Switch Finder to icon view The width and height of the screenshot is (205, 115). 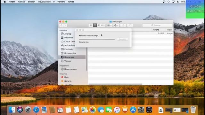coord(91,25)
